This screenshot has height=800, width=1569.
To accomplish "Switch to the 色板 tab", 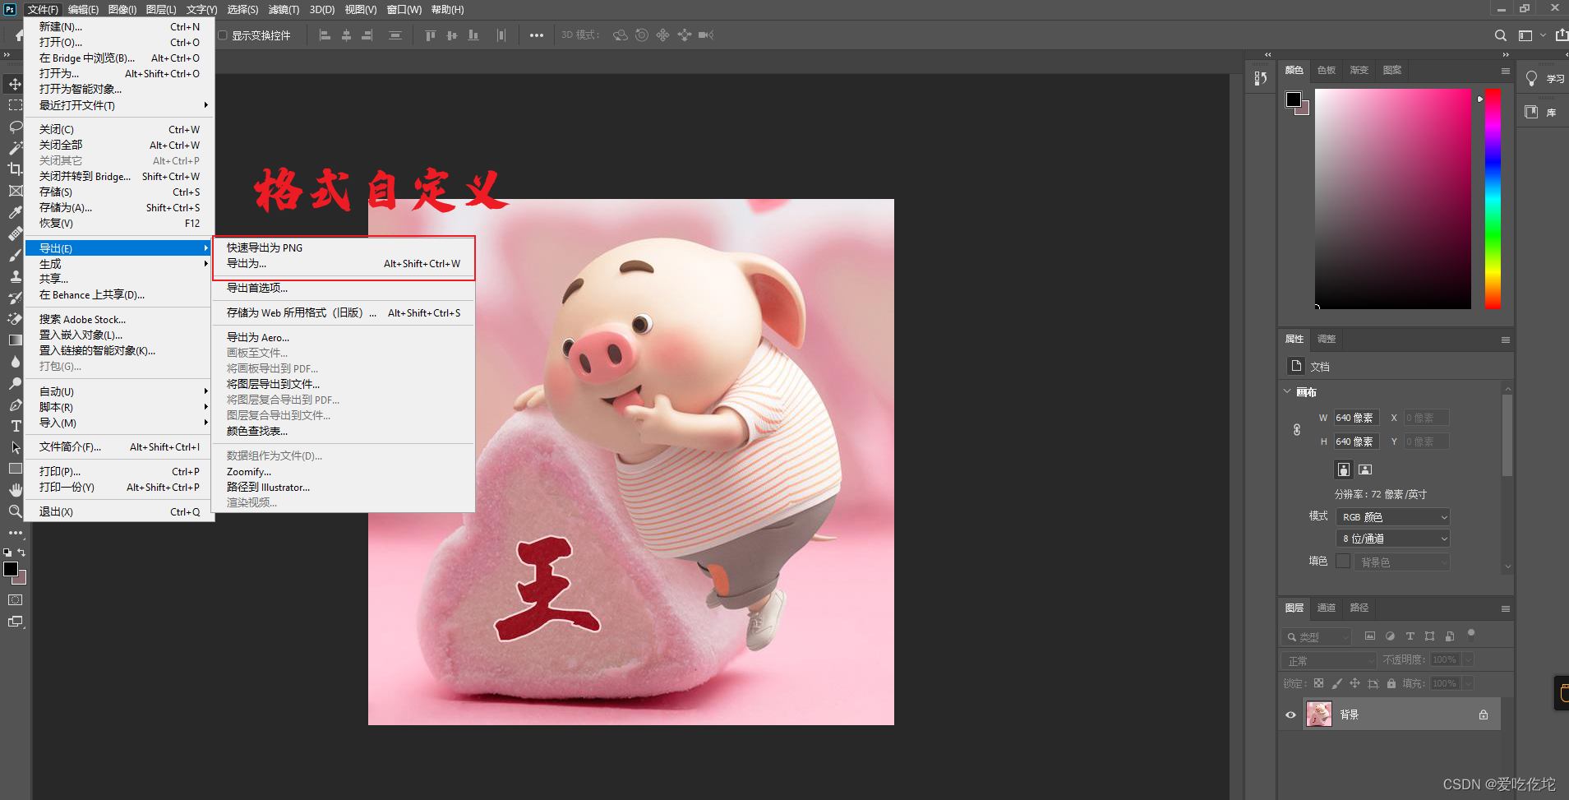I will click(x=1327, y=70).
